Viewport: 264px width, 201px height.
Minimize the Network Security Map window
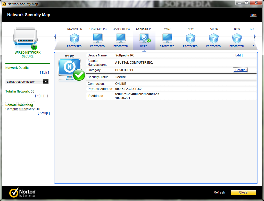(x=239, y=3)
